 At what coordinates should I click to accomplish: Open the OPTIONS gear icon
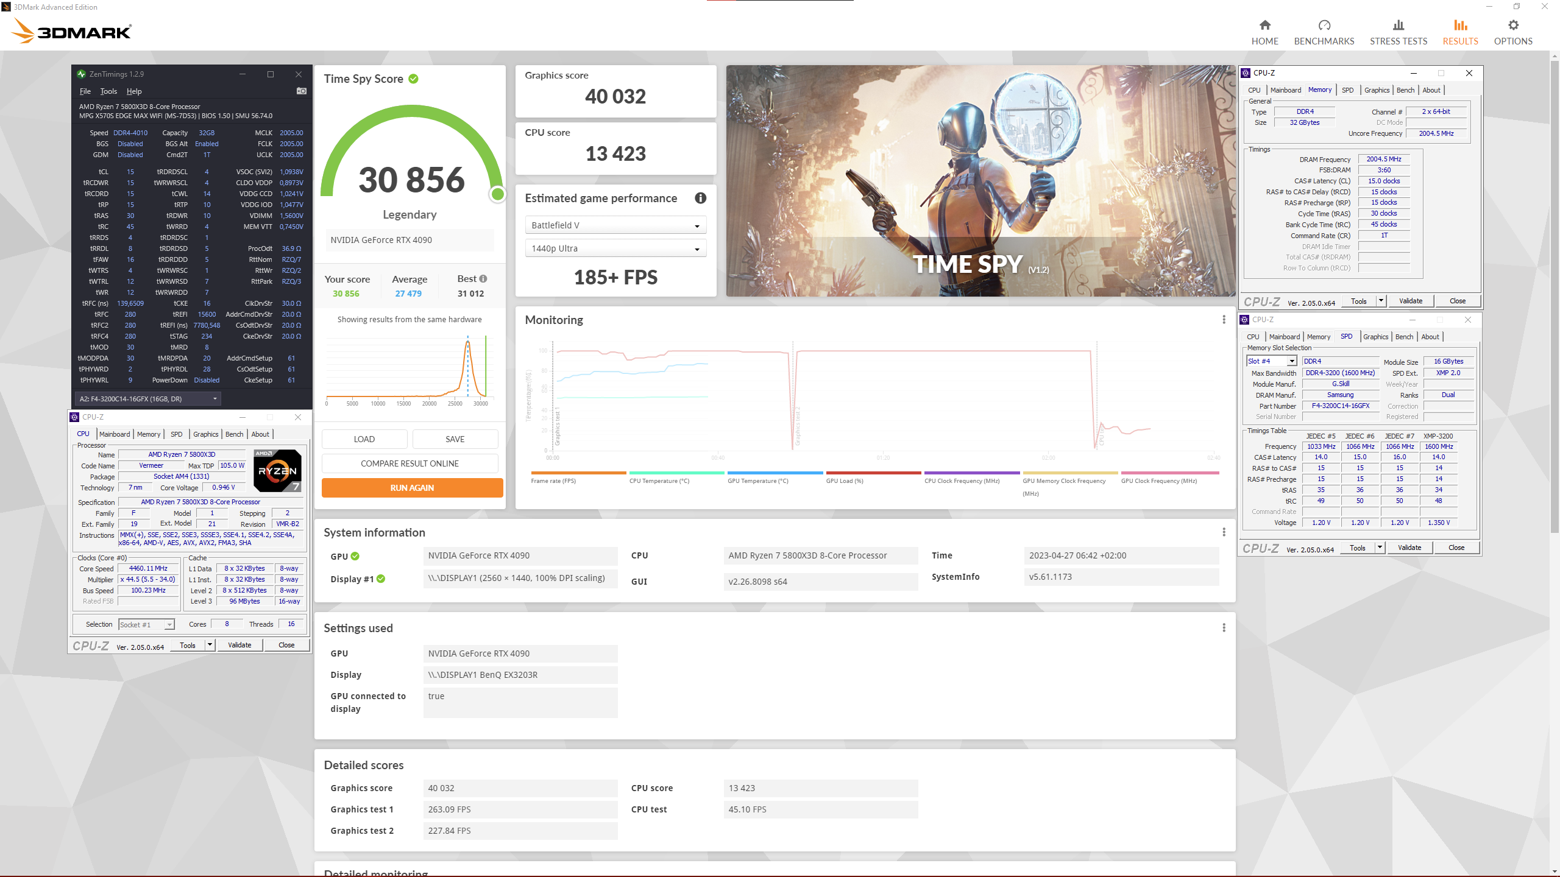[x=1513, y=25]
